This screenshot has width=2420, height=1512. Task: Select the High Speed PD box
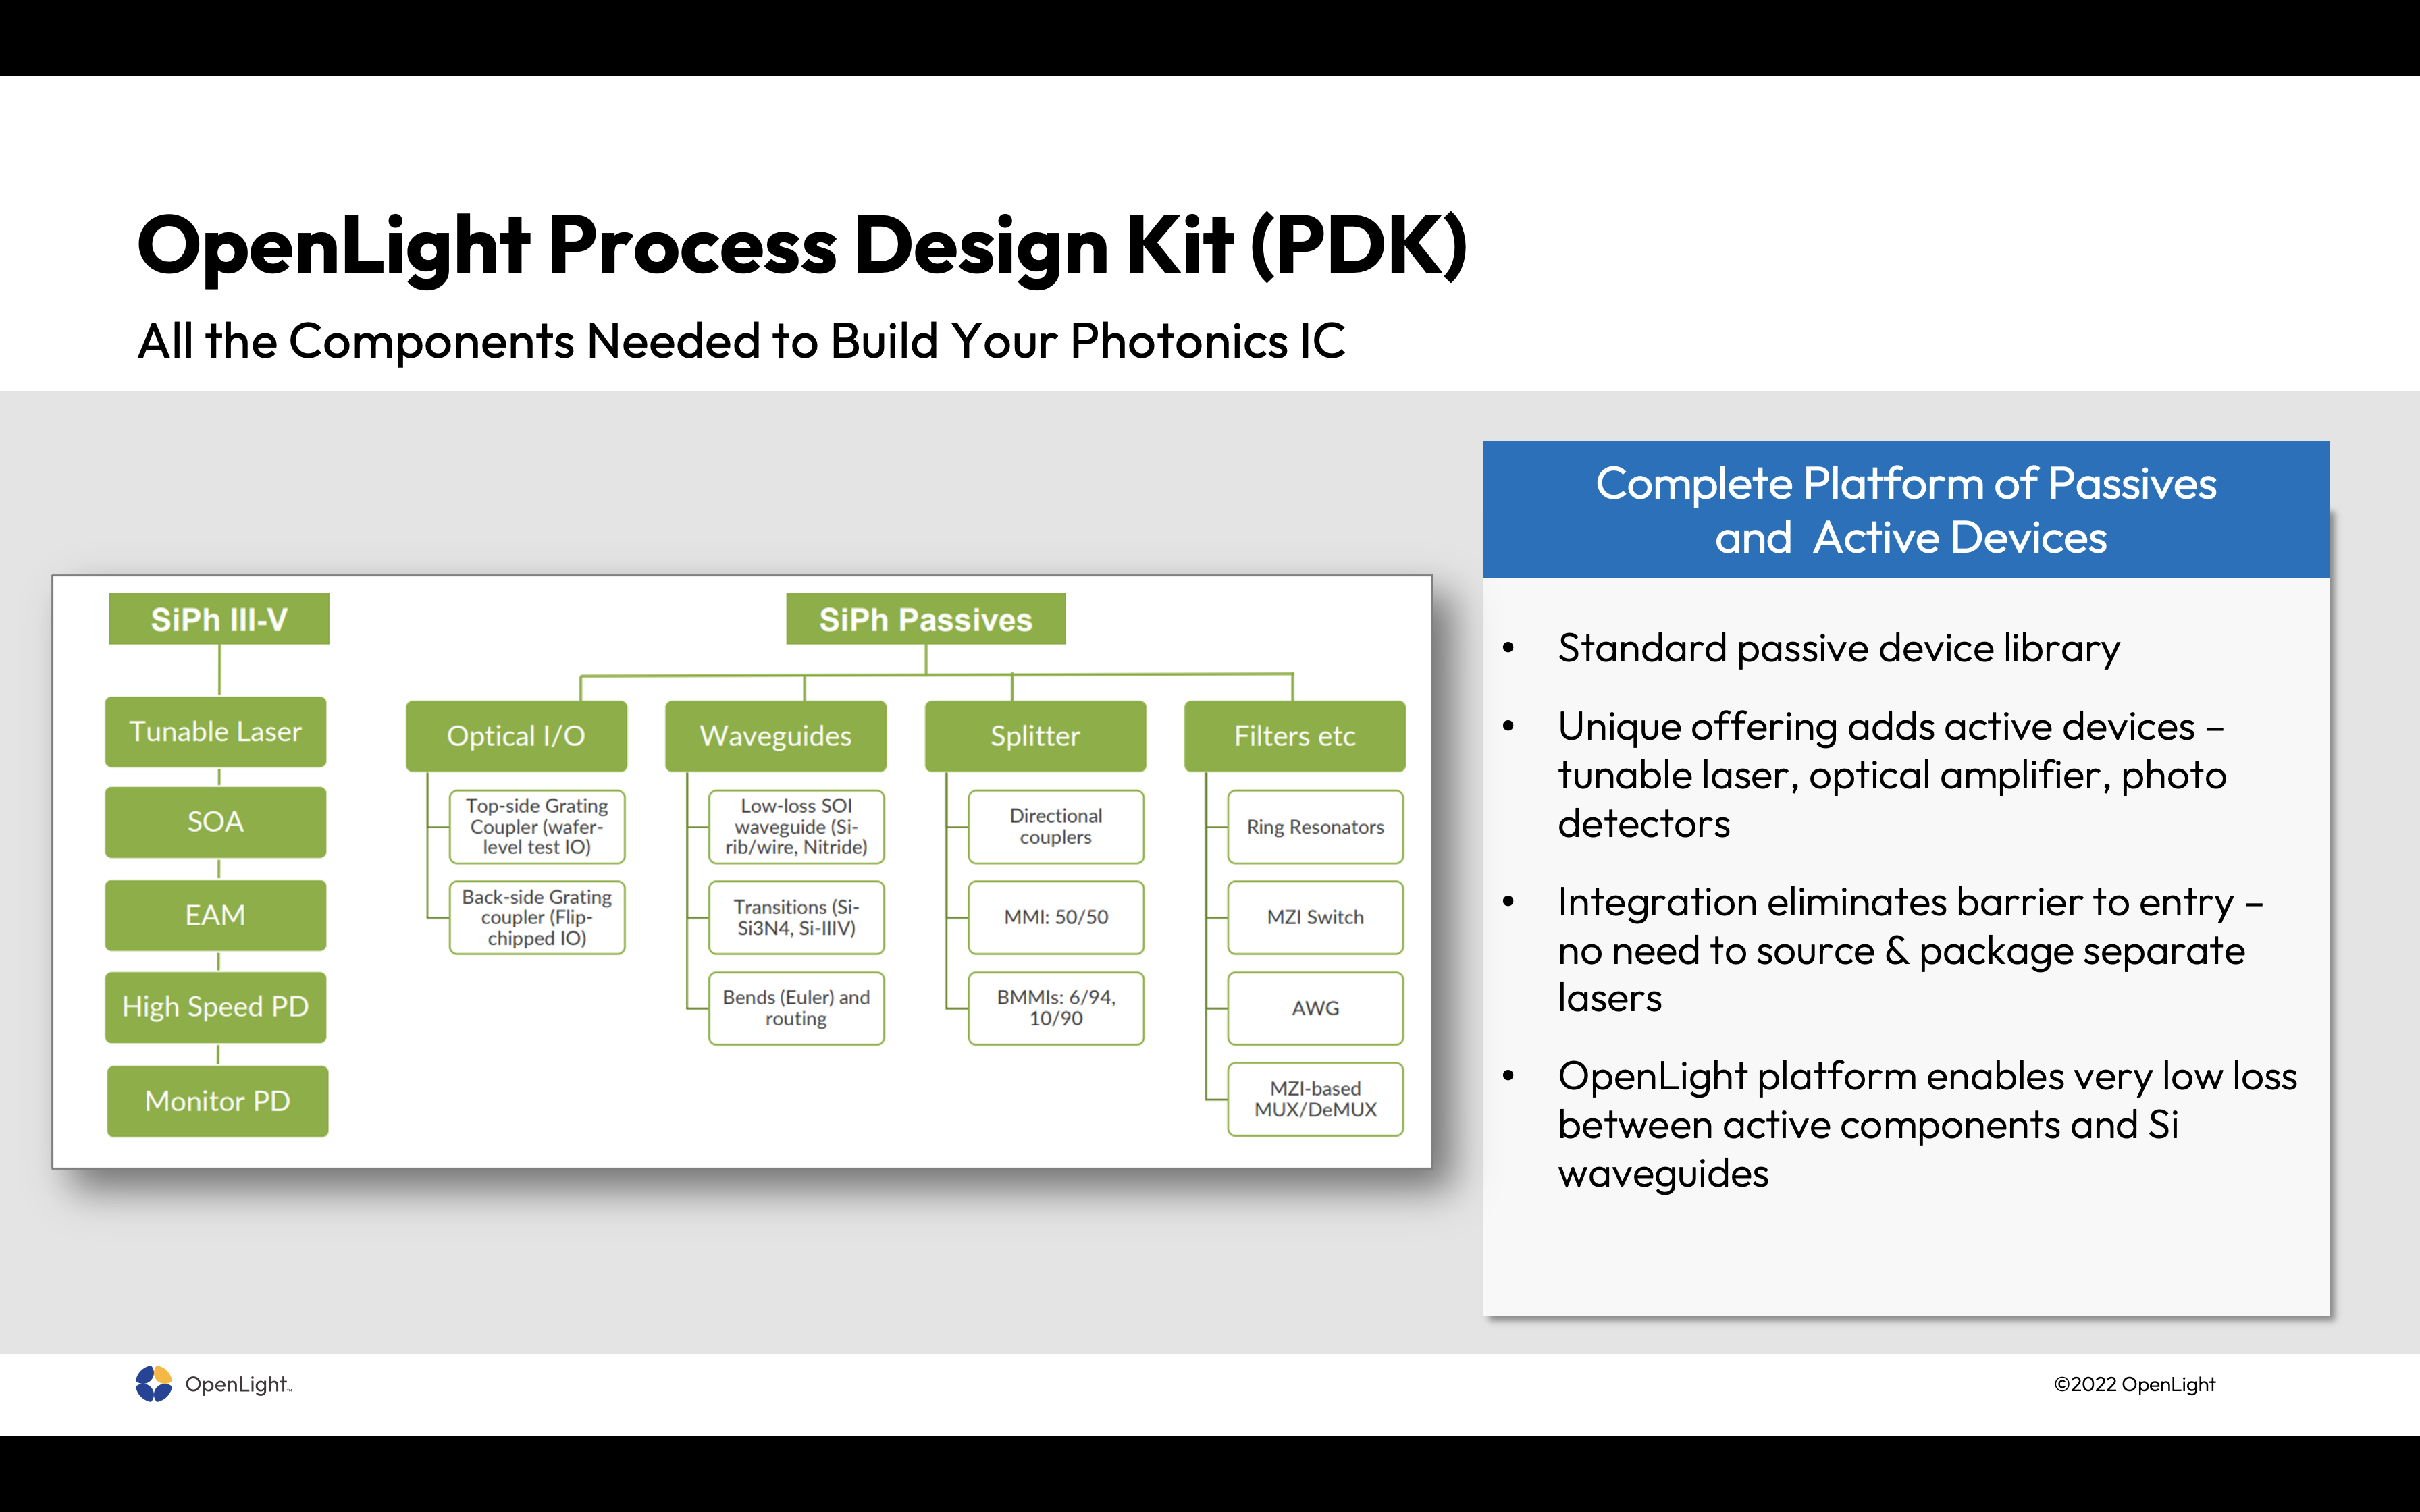click(216, 1007)
